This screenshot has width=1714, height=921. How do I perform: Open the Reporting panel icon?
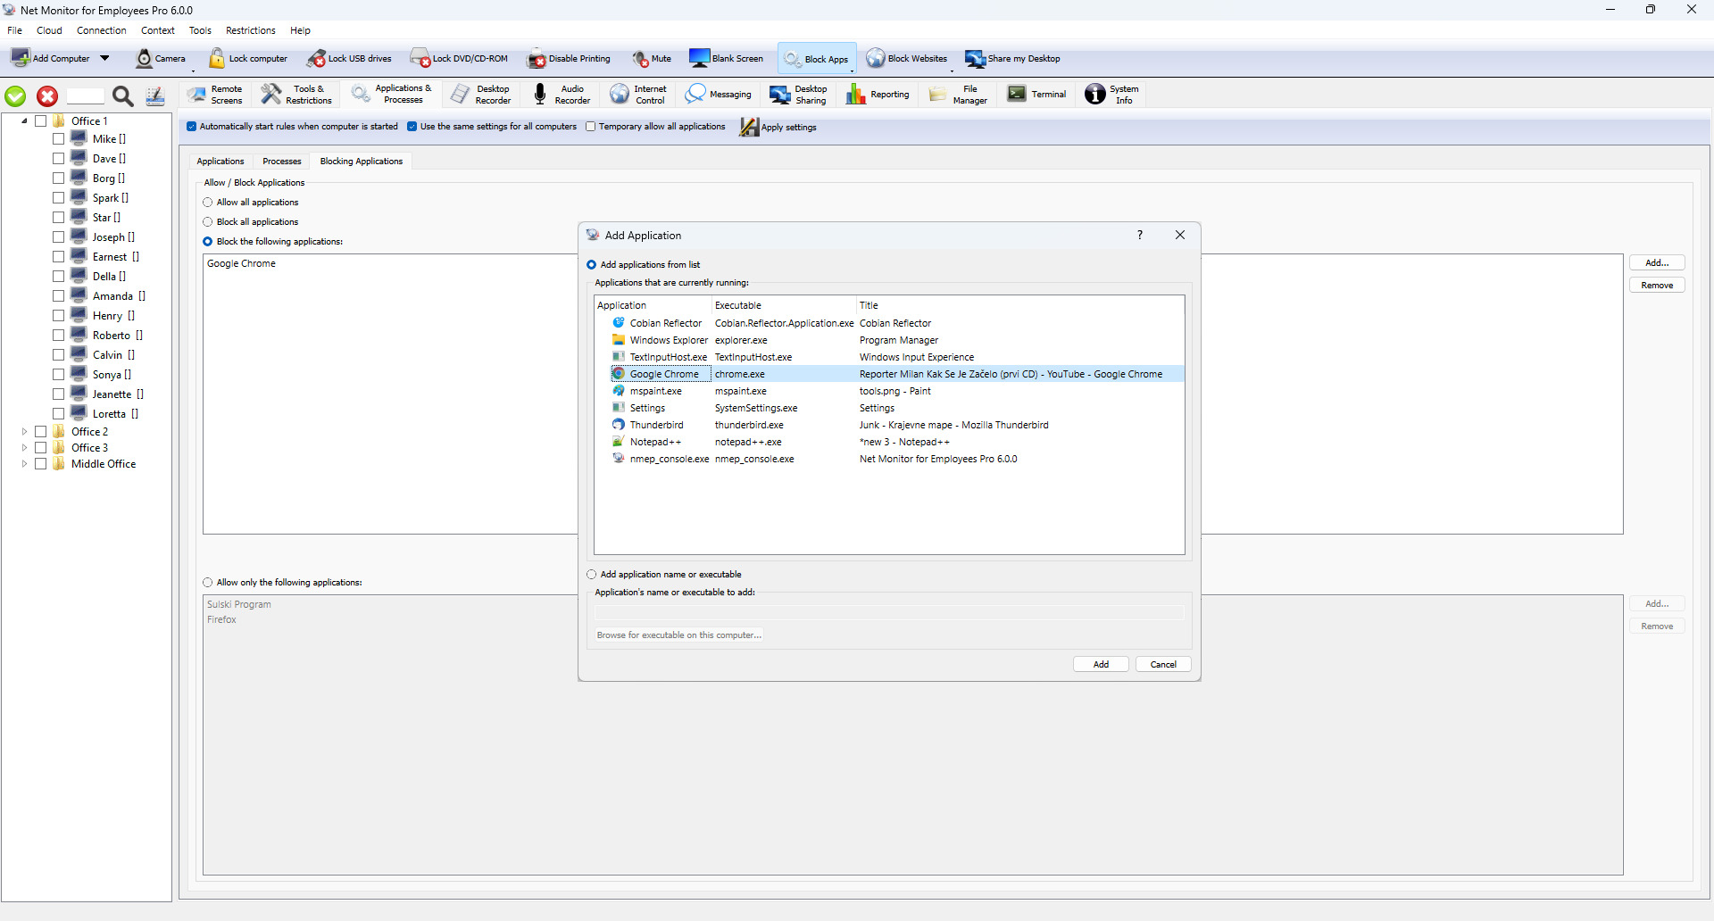click(856, 95)
